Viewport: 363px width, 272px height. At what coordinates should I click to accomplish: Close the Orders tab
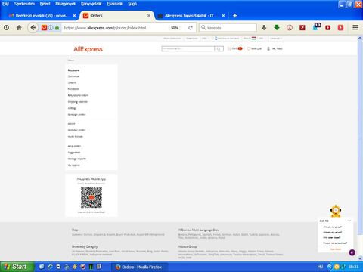point(149,16)
